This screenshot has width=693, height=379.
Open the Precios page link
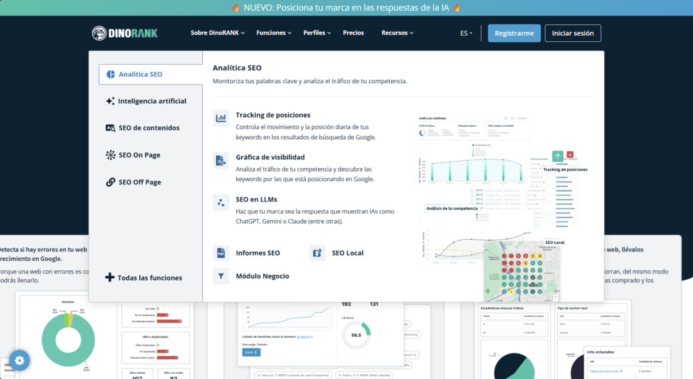coord(353,33)
